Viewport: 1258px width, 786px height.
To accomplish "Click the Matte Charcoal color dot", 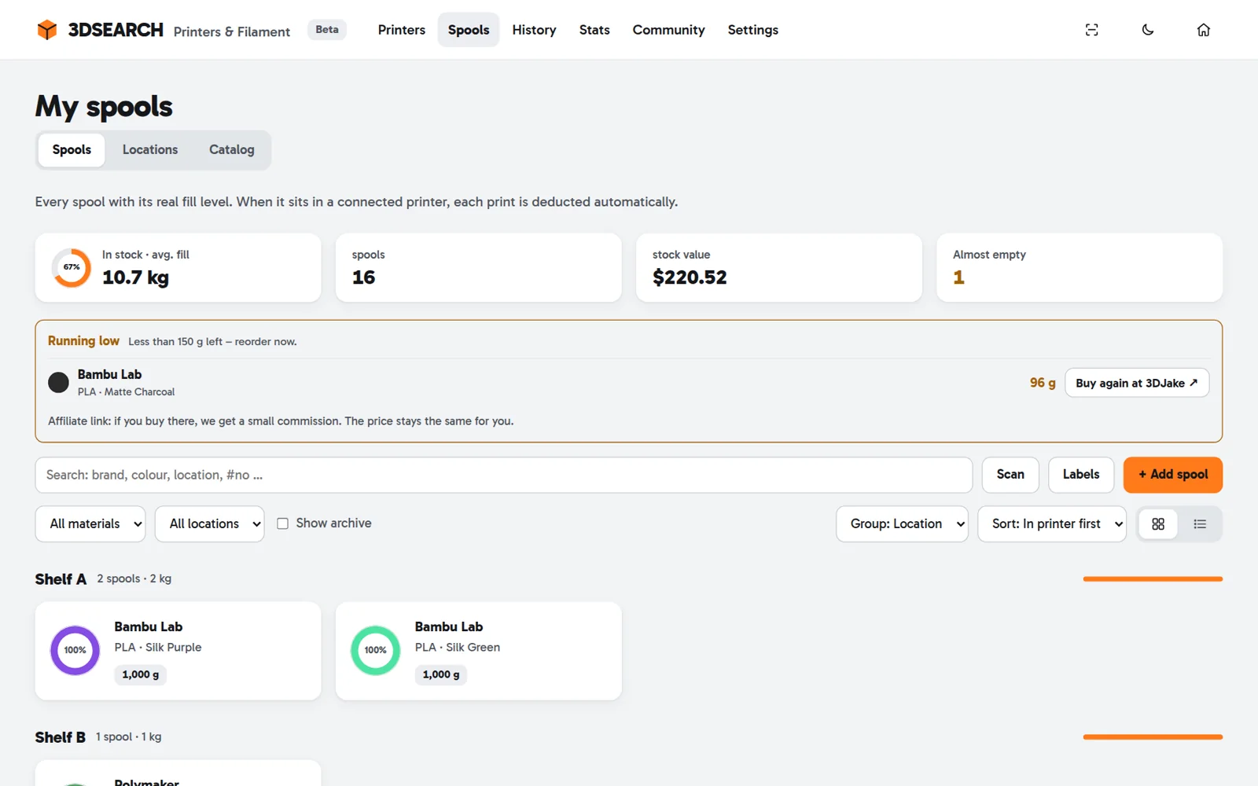I will (x=58, y=383).
